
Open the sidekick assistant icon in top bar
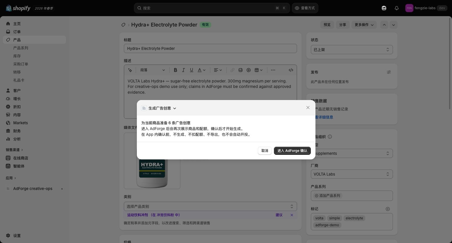[384, 8]
